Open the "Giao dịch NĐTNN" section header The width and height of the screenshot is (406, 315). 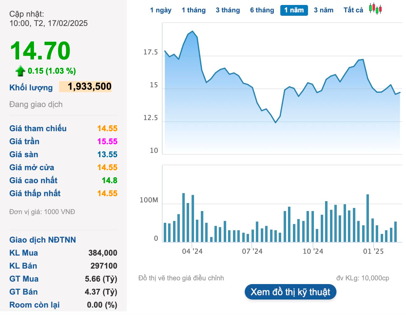click(43, 239)
